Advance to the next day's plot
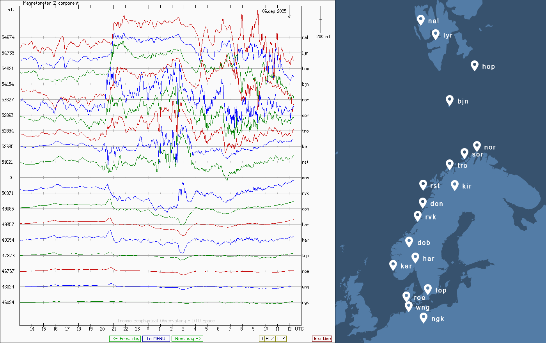 point(187,339)
